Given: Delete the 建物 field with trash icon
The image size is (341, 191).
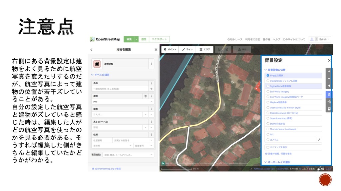Looking at the screenshot, I should 146,96.
